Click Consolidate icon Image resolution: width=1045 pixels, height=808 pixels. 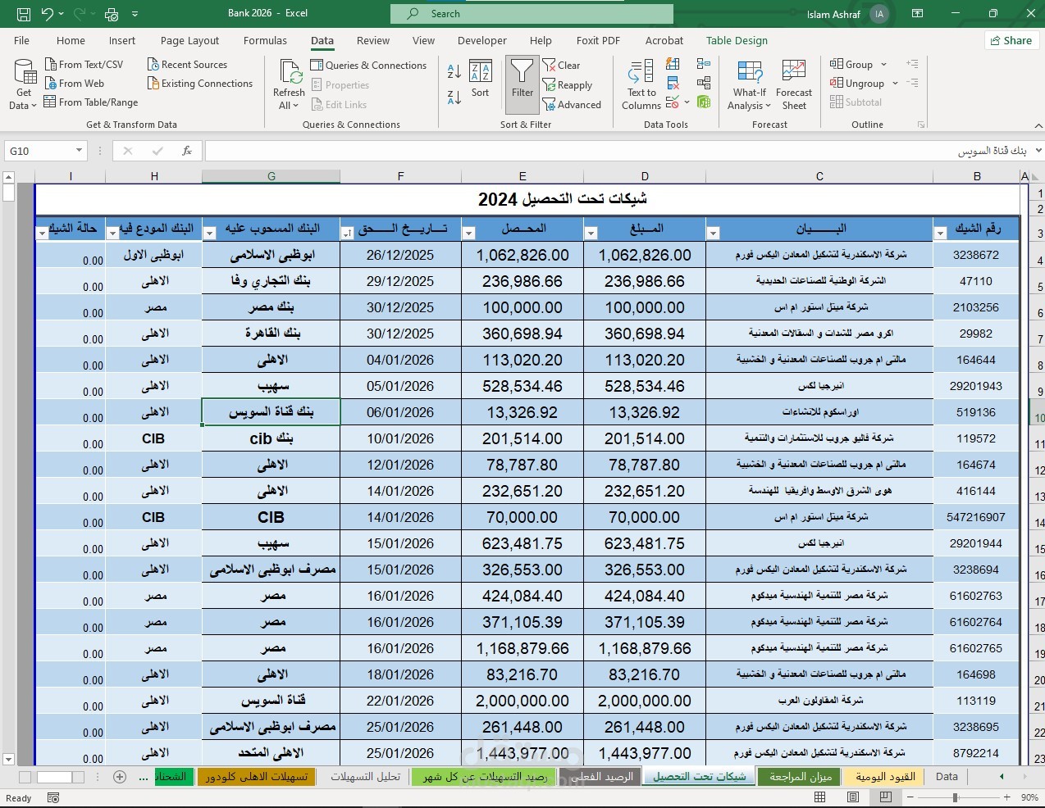click(x=704, y=64)
